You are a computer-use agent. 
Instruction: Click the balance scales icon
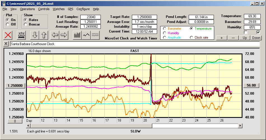click(x=21, y=35)
